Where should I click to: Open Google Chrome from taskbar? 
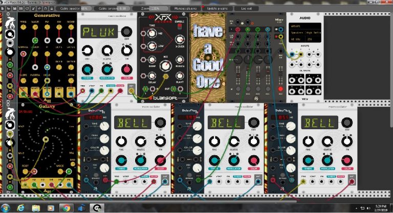(66, 208)
